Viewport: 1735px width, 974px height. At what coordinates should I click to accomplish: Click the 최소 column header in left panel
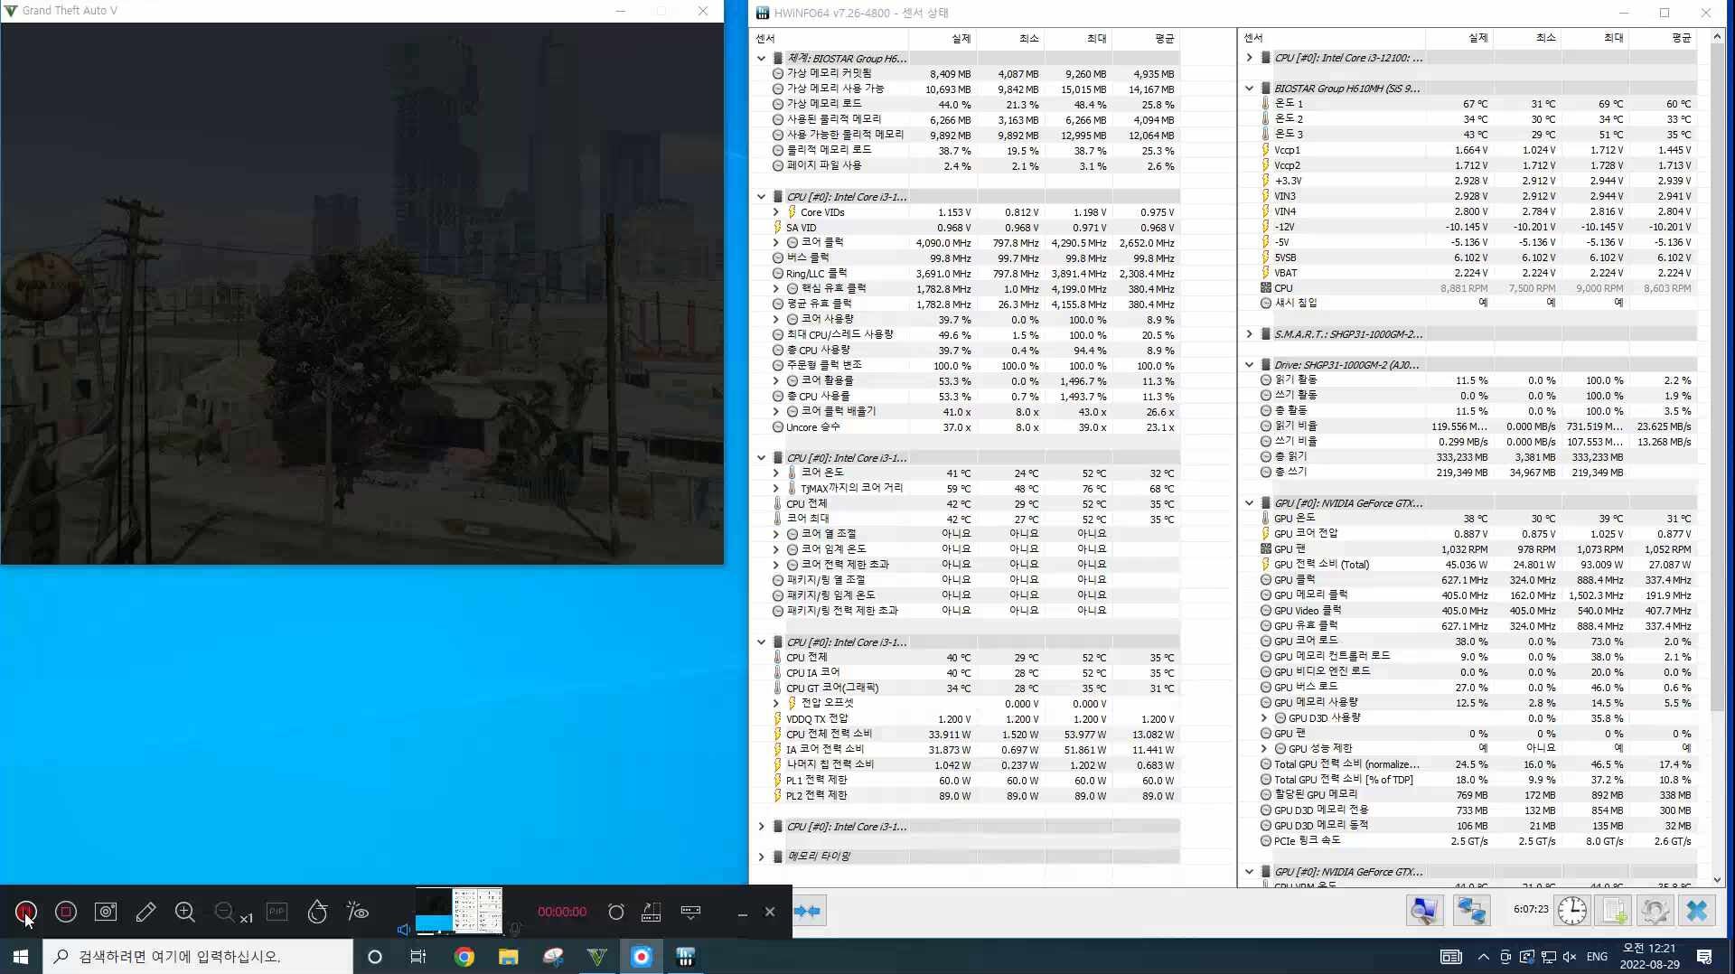tap(1010, 39)
